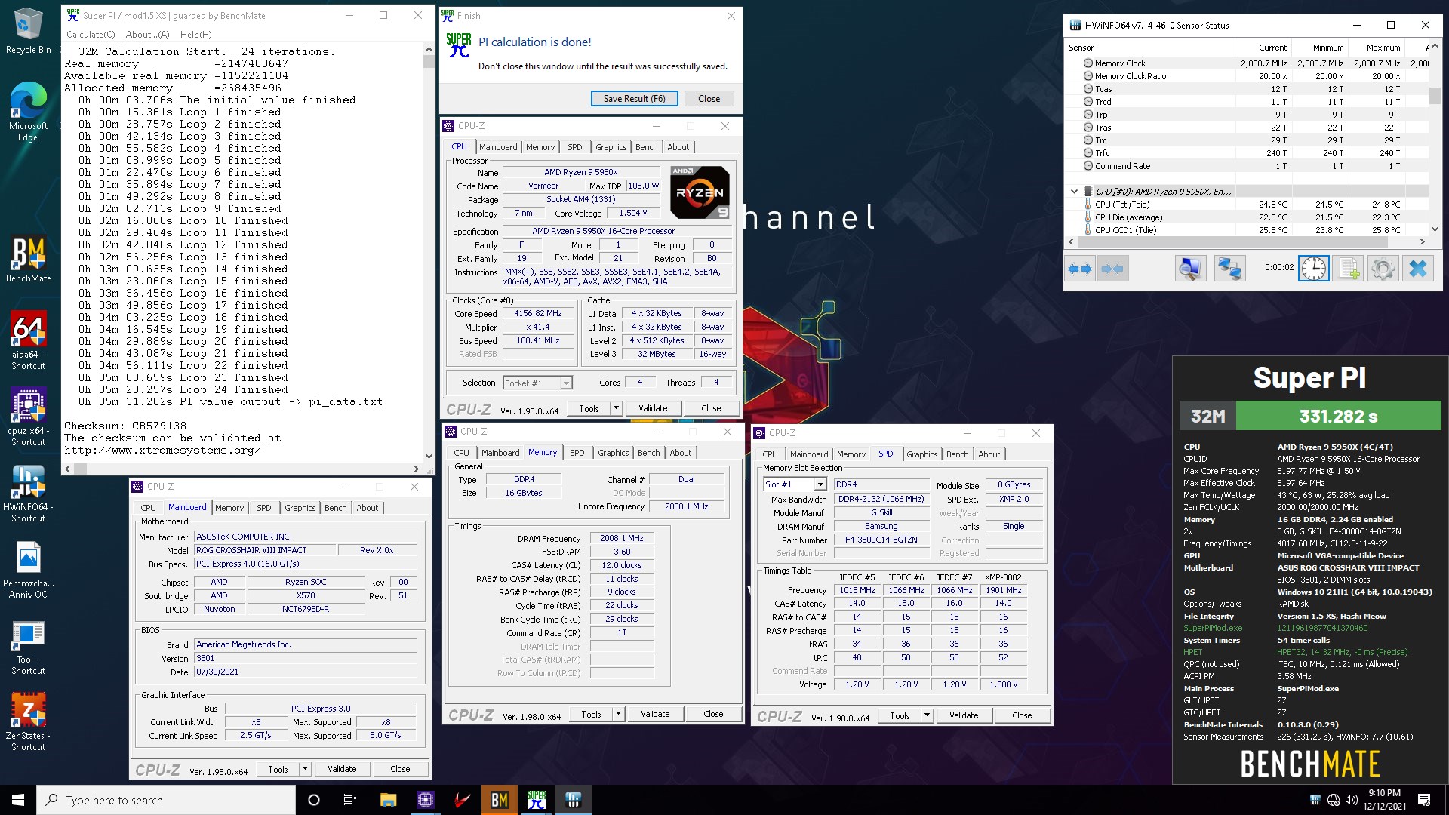The image size is (1449, 815).
Task: Click taskbar search box
Action: pyautogui.click(x=166, y=800)
